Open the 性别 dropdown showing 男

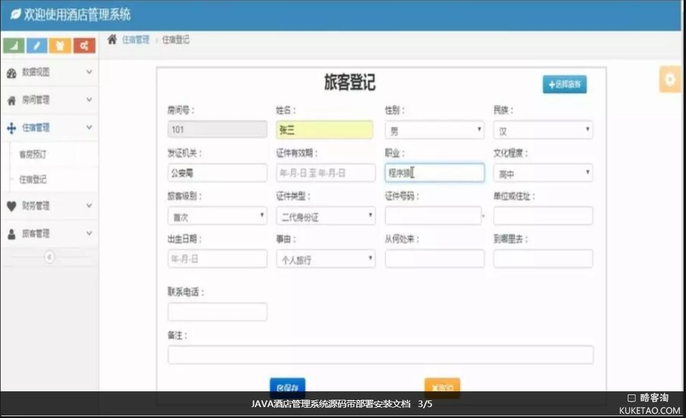pyautogui.click(x=434, y=130)
